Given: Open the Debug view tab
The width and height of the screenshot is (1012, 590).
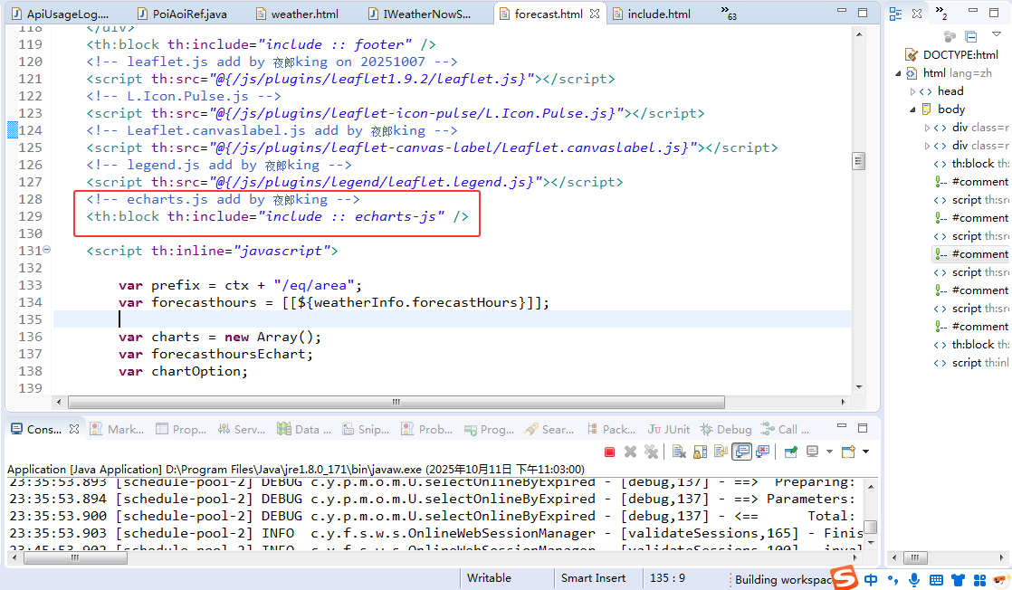Looking at the screenshot, I should click(x=726, y=429).
